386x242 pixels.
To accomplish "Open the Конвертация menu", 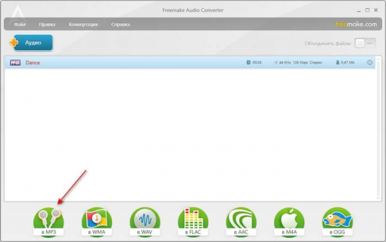I will tap(83, 24).
